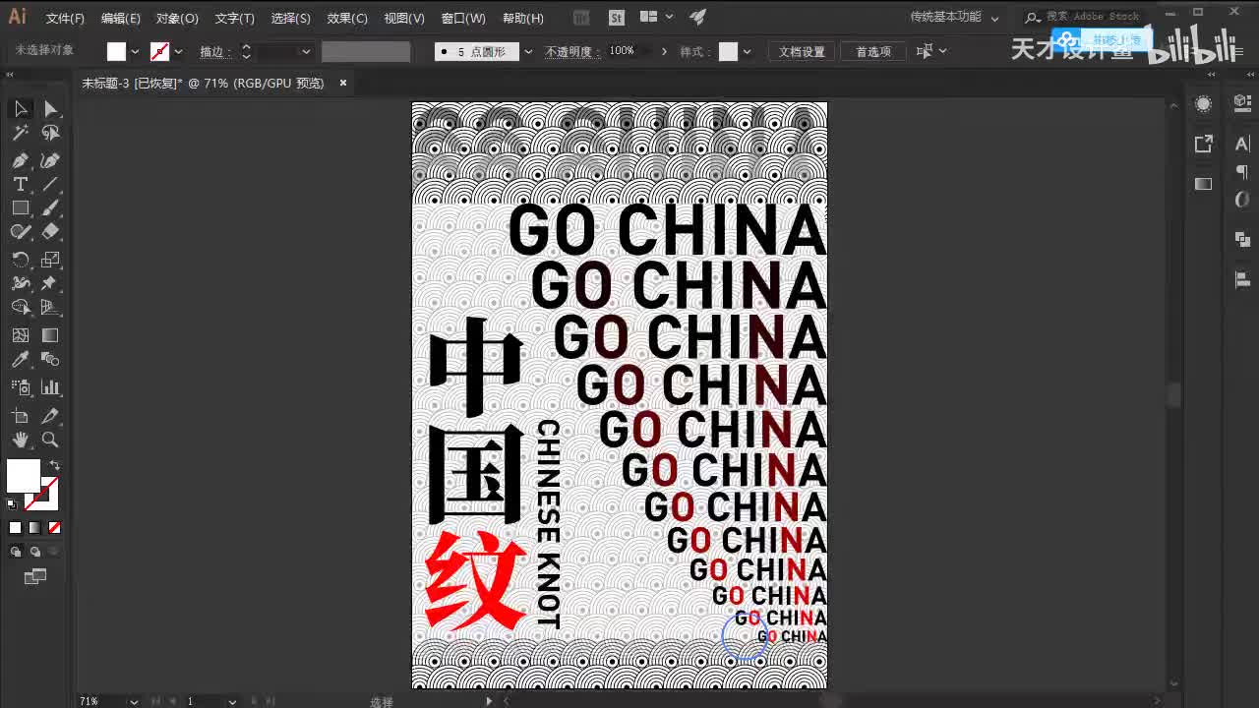Image resolution: width=1259 pixels, height=708 pixels.
Task: Select the Shape Builder tool
Action: 20,307
